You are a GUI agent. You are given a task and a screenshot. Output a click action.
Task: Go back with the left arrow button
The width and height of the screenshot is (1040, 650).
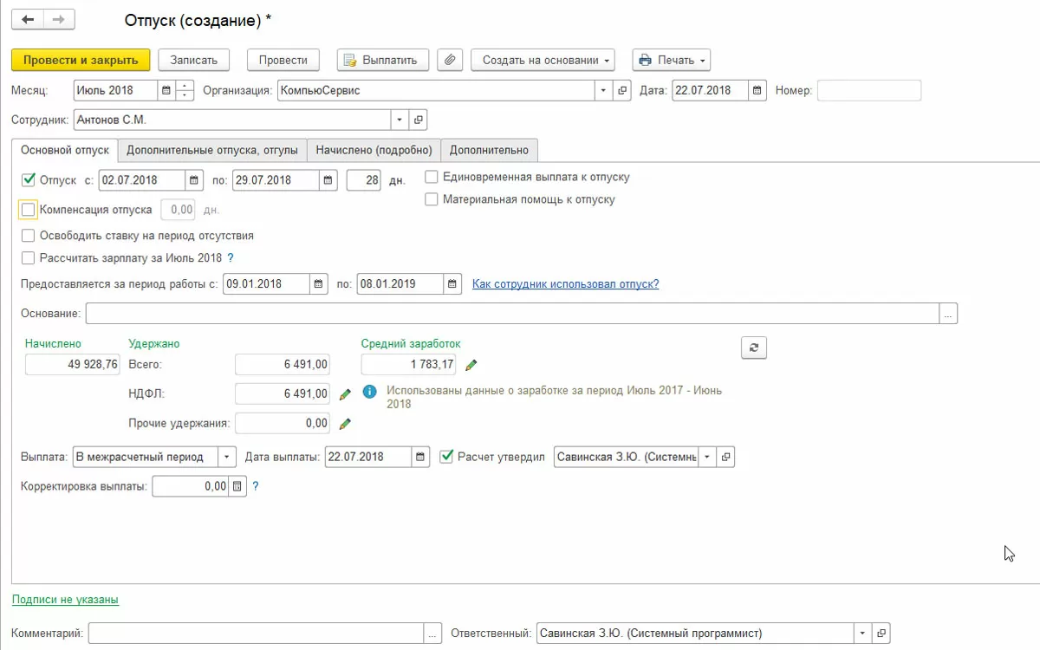28,19
